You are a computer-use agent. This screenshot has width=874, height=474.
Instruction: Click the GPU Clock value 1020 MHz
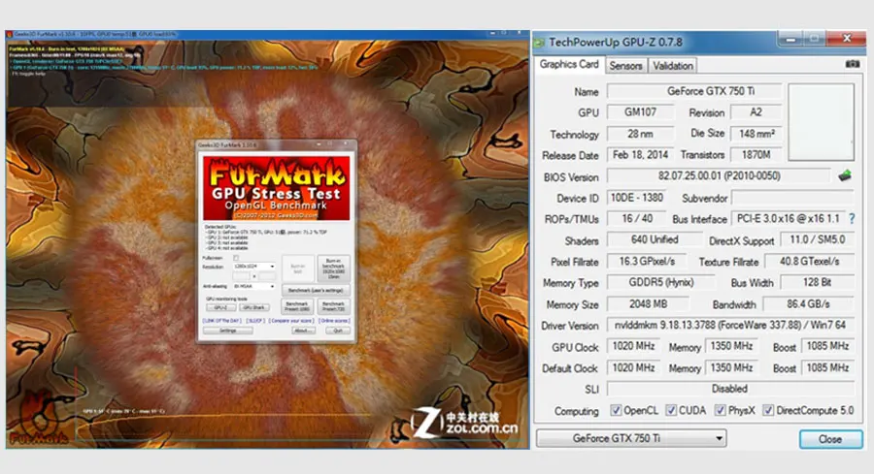coord(633,347)
